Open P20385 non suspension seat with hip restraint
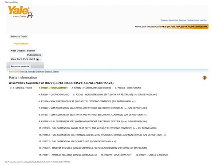 [x=115, y=95]
